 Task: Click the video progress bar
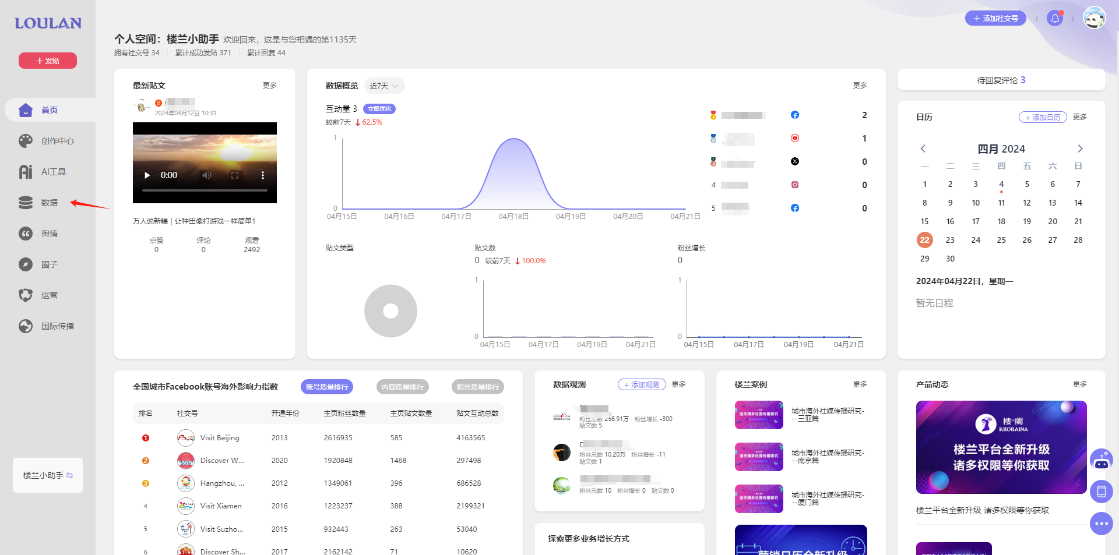coord(205,190)
